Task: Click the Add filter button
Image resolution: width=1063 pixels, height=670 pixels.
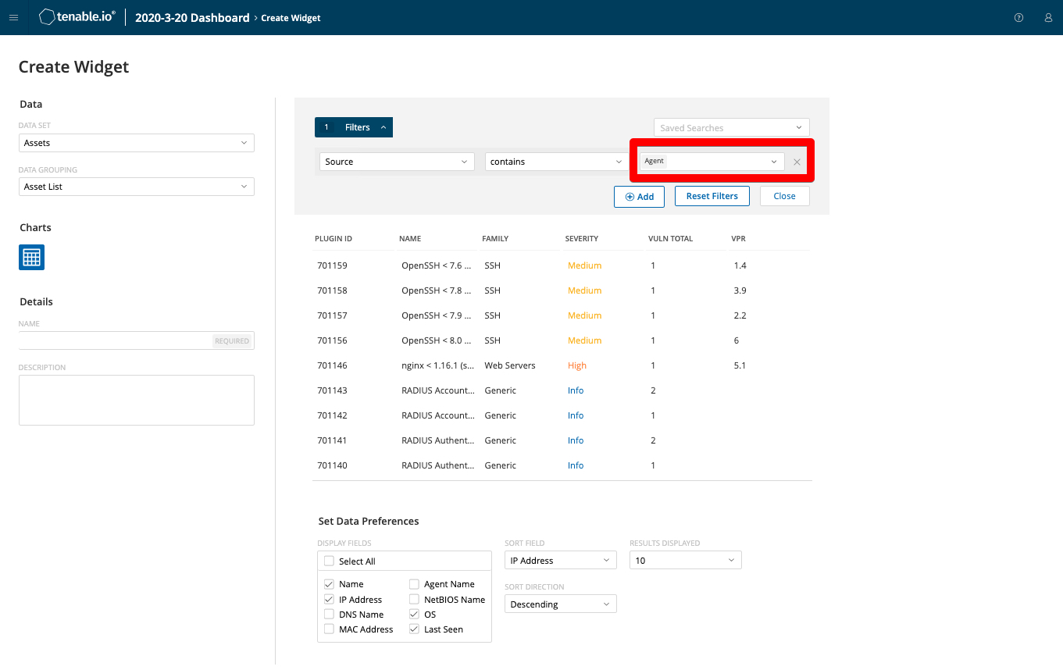Action: point(639,197)
